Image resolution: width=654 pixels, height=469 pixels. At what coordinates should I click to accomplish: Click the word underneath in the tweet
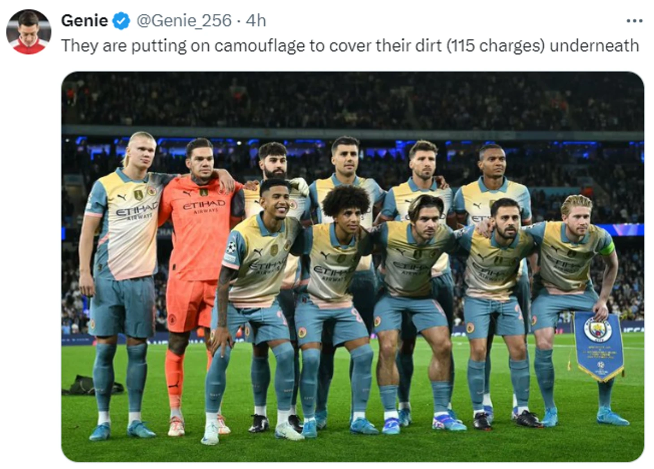594,46
